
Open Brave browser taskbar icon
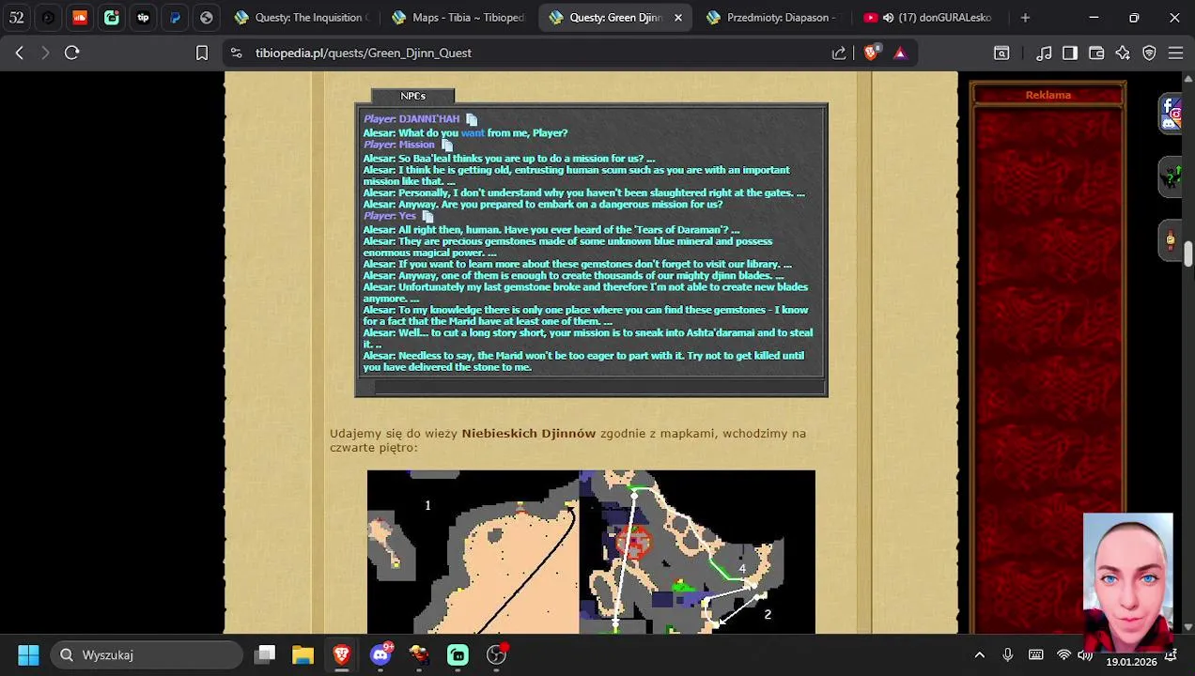(x=341, y=654)
